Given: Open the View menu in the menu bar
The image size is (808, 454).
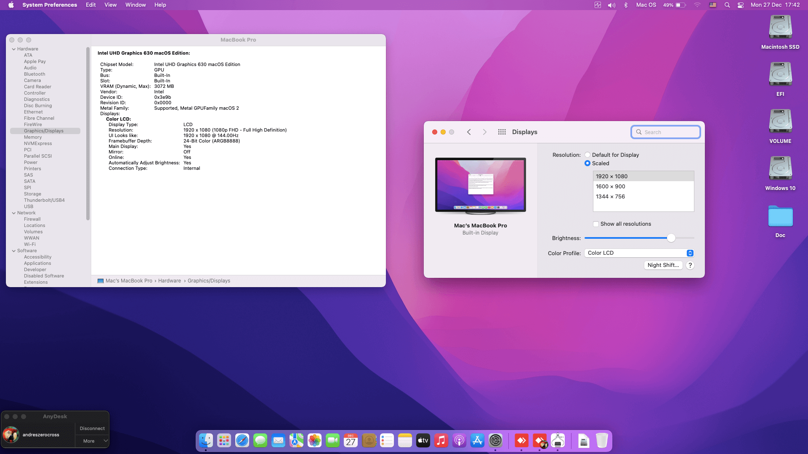Looking at the screenshot, I should pyautogui.click(x=110, y=5).
